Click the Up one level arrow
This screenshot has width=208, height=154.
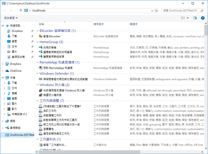pyautogui.click(x=21, y=10)
